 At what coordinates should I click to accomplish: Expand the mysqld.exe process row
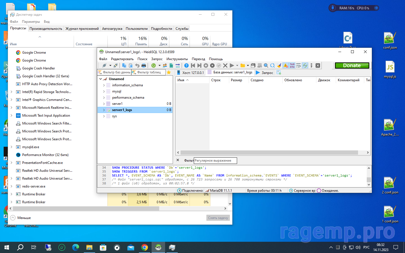[x=11, y=147]
